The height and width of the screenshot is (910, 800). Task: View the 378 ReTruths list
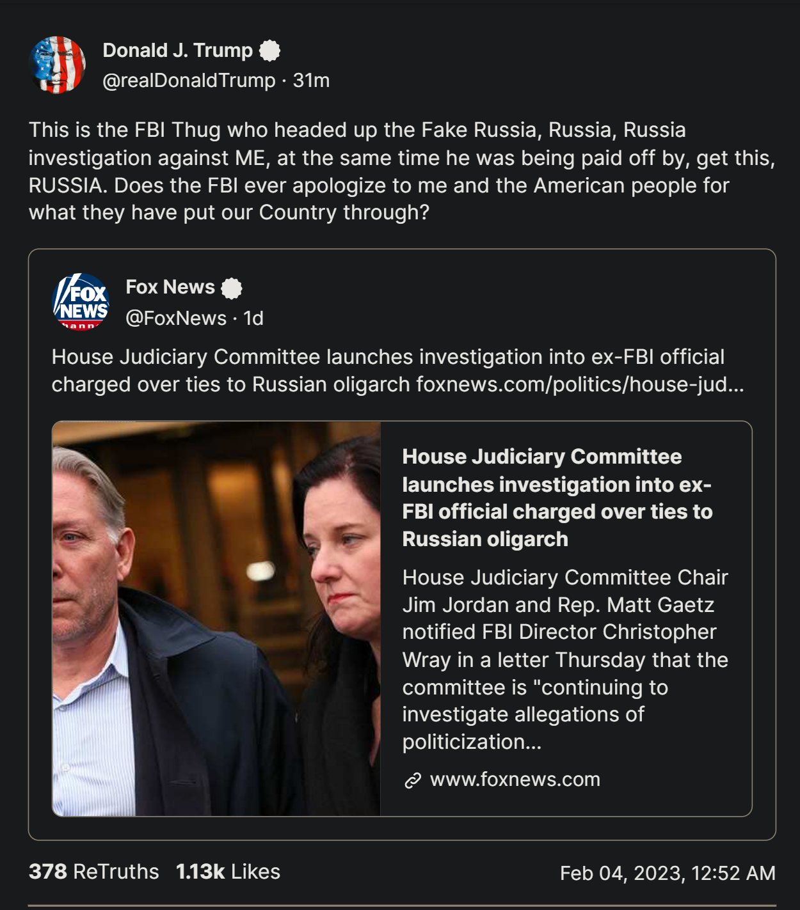[94, 872]
